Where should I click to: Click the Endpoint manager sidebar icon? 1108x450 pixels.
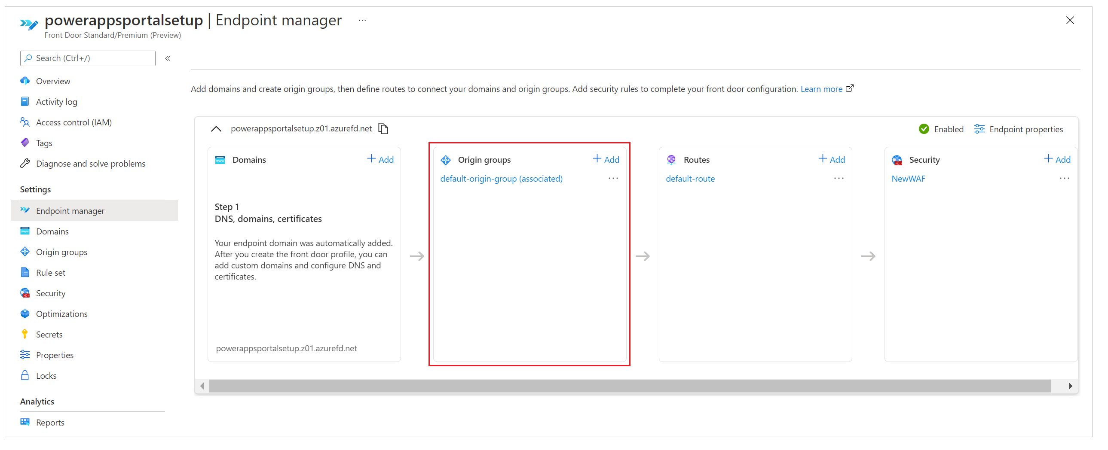[25, 210]
